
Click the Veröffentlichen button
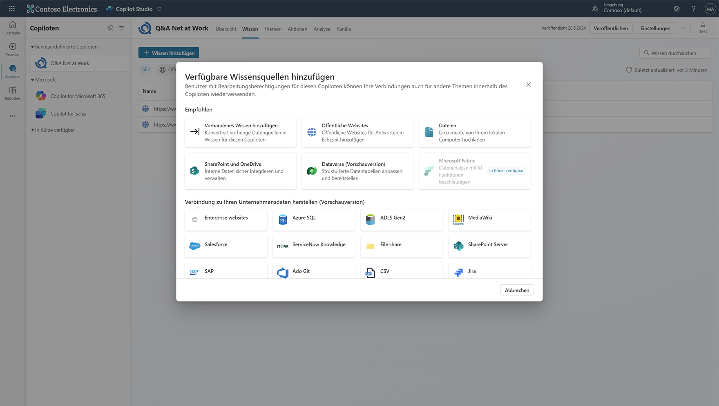[x=611, y=28]
